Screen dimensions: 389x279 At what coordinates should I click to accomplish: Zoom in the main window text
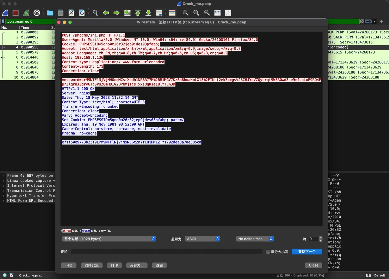tap(186, 13)
